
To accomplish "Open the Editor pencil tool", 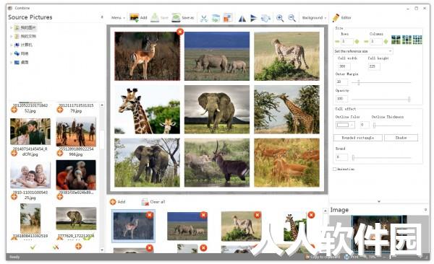I will (336, 18).
